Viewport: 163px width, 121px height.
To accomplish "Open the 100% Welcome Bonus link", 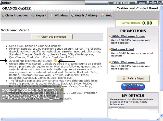I will coord(128,36).
